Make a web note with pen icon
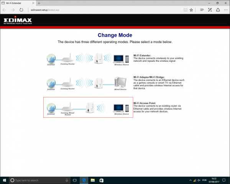 210,10
